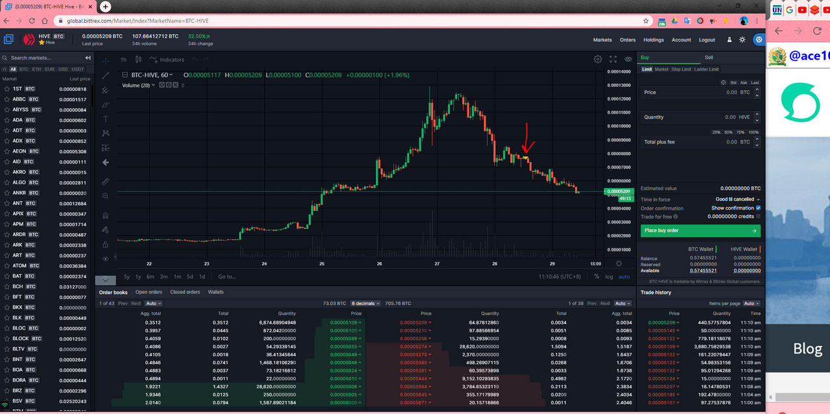
Task: Open the Wallets tab
Action: pos(216,292)
